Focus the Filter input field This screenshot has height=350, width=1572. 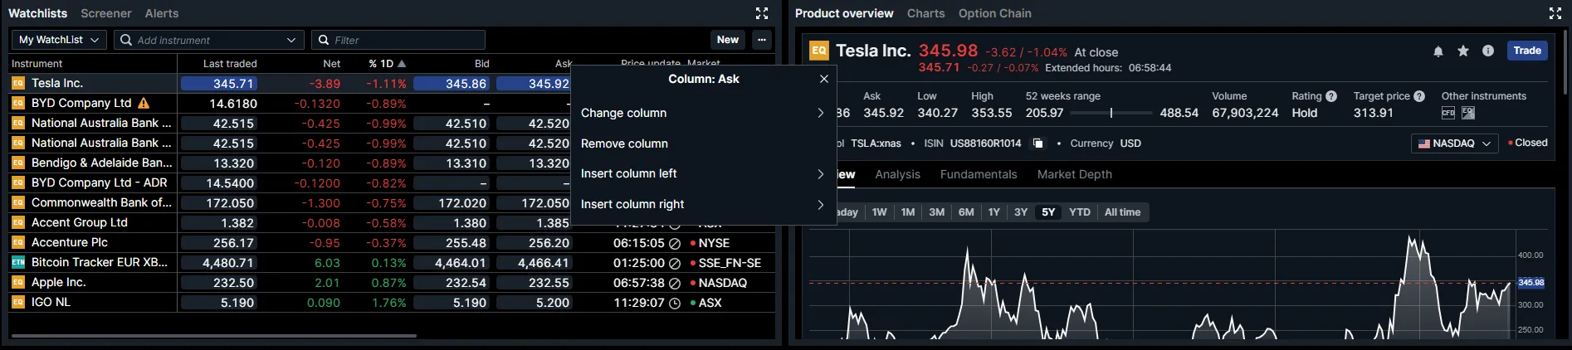398,40
